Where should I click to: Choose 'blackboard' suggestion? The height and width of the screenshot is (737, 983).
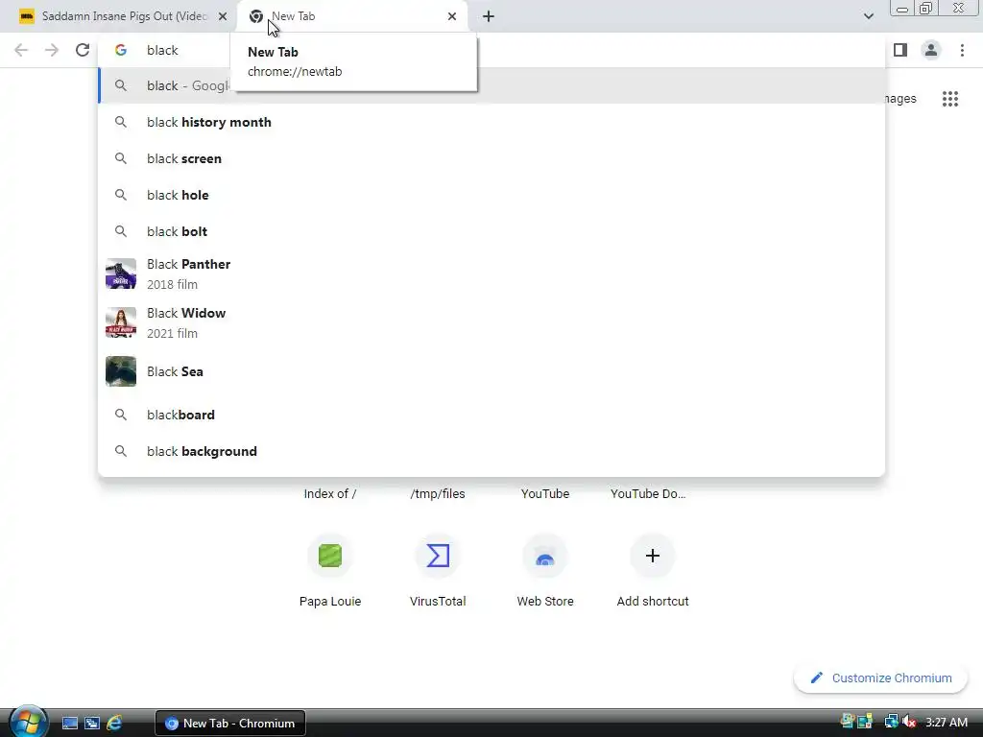(492, 415)
